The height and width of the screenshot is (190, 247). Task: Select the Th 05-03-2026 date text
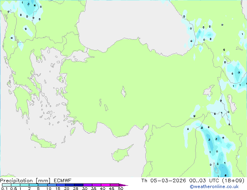[164, 181]
